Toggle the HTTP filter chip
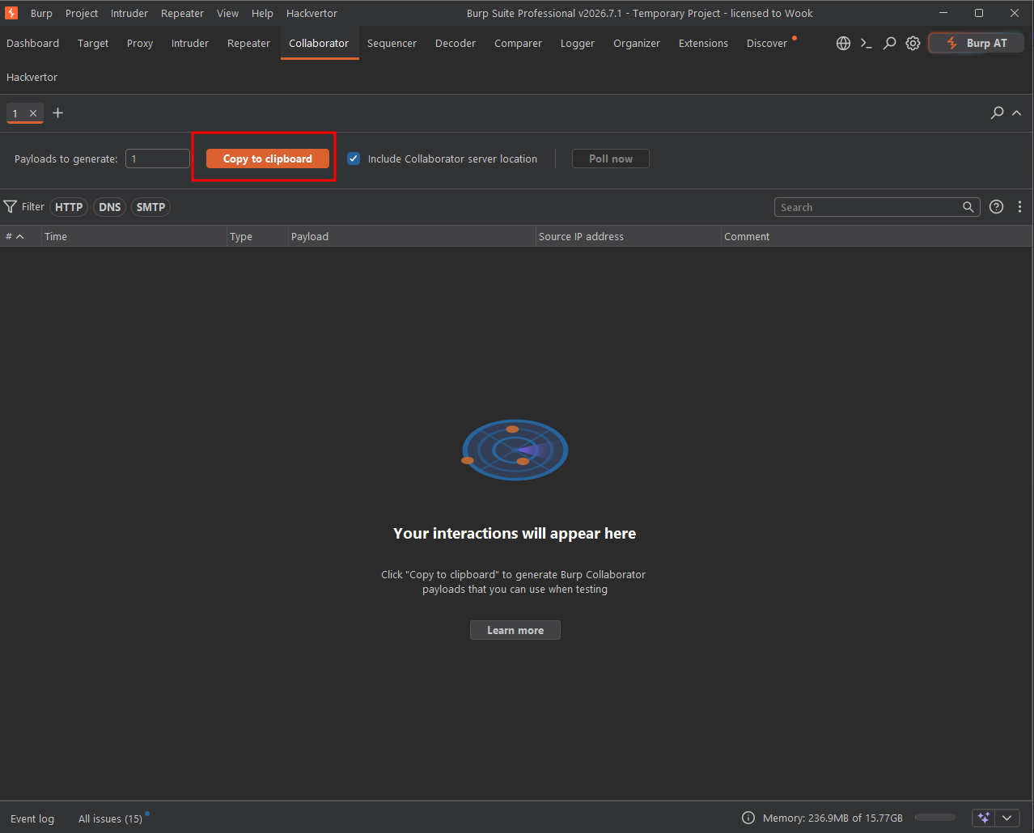1034x833 pixels. pyautogui.click(x=69, y=207)
